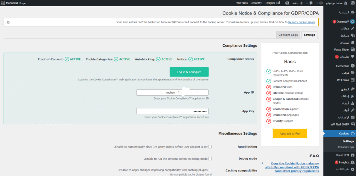Click the red X beside Unlimited visits
Viewport: 356px width, 176px height.
(x=269, y=87)
